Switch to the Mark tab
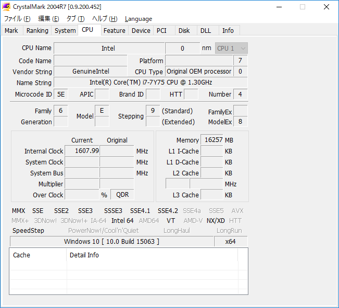 click(x=11, y=31)
